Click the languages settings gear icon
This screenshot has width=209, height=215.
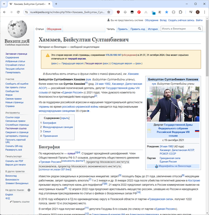(x=29, y=190)
